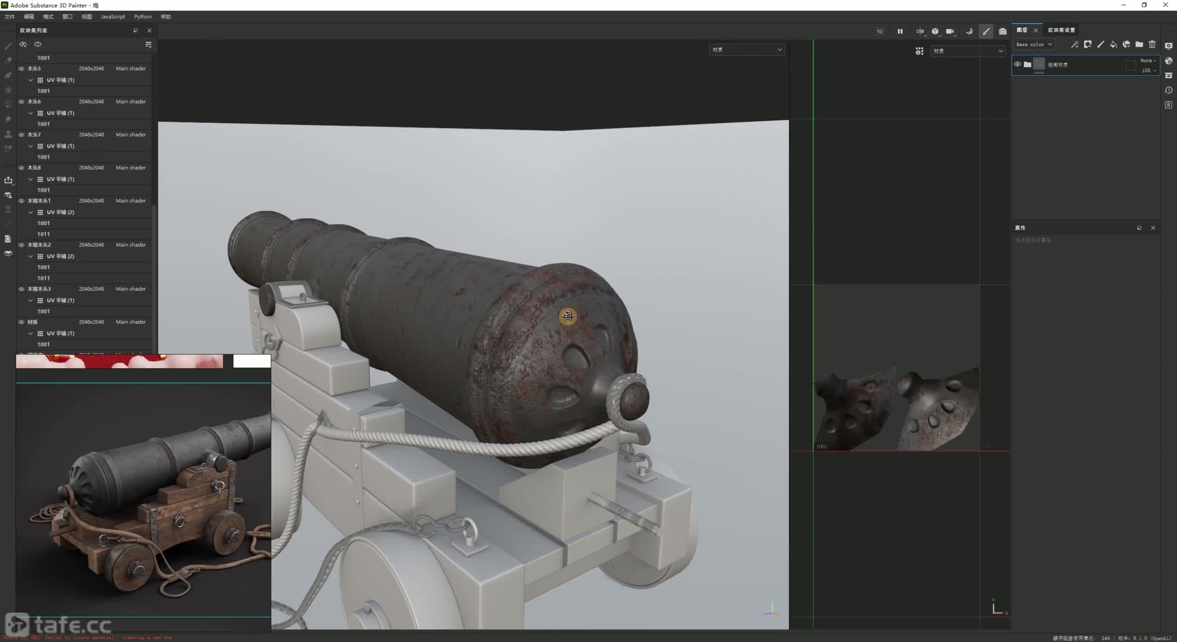Toggle visibility of 木箱木头2 texture set
This screenshot has height=642, width=1177.
21,245
